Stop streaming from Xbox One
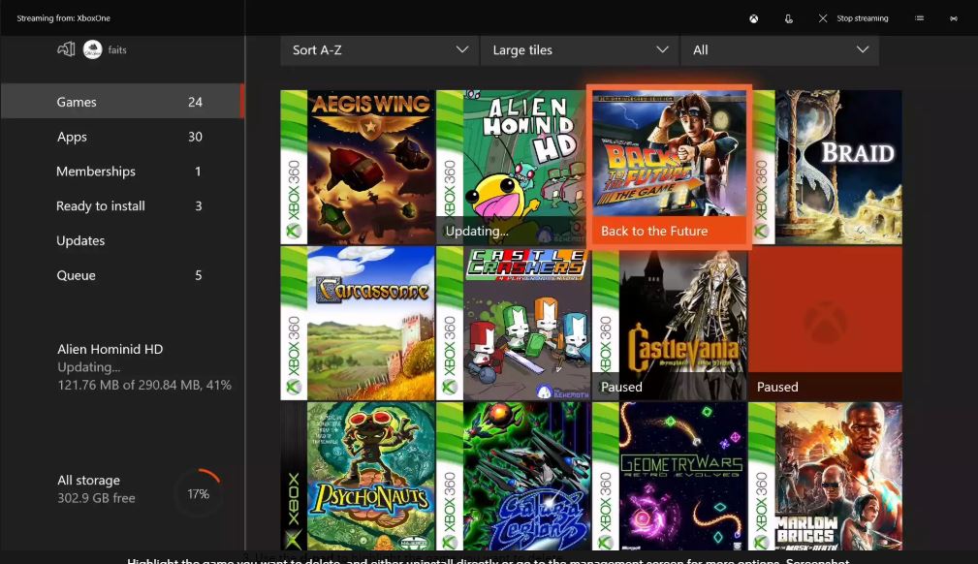This screenshot has height=564, width=978. pyautogui.click(x=862, y=18)
